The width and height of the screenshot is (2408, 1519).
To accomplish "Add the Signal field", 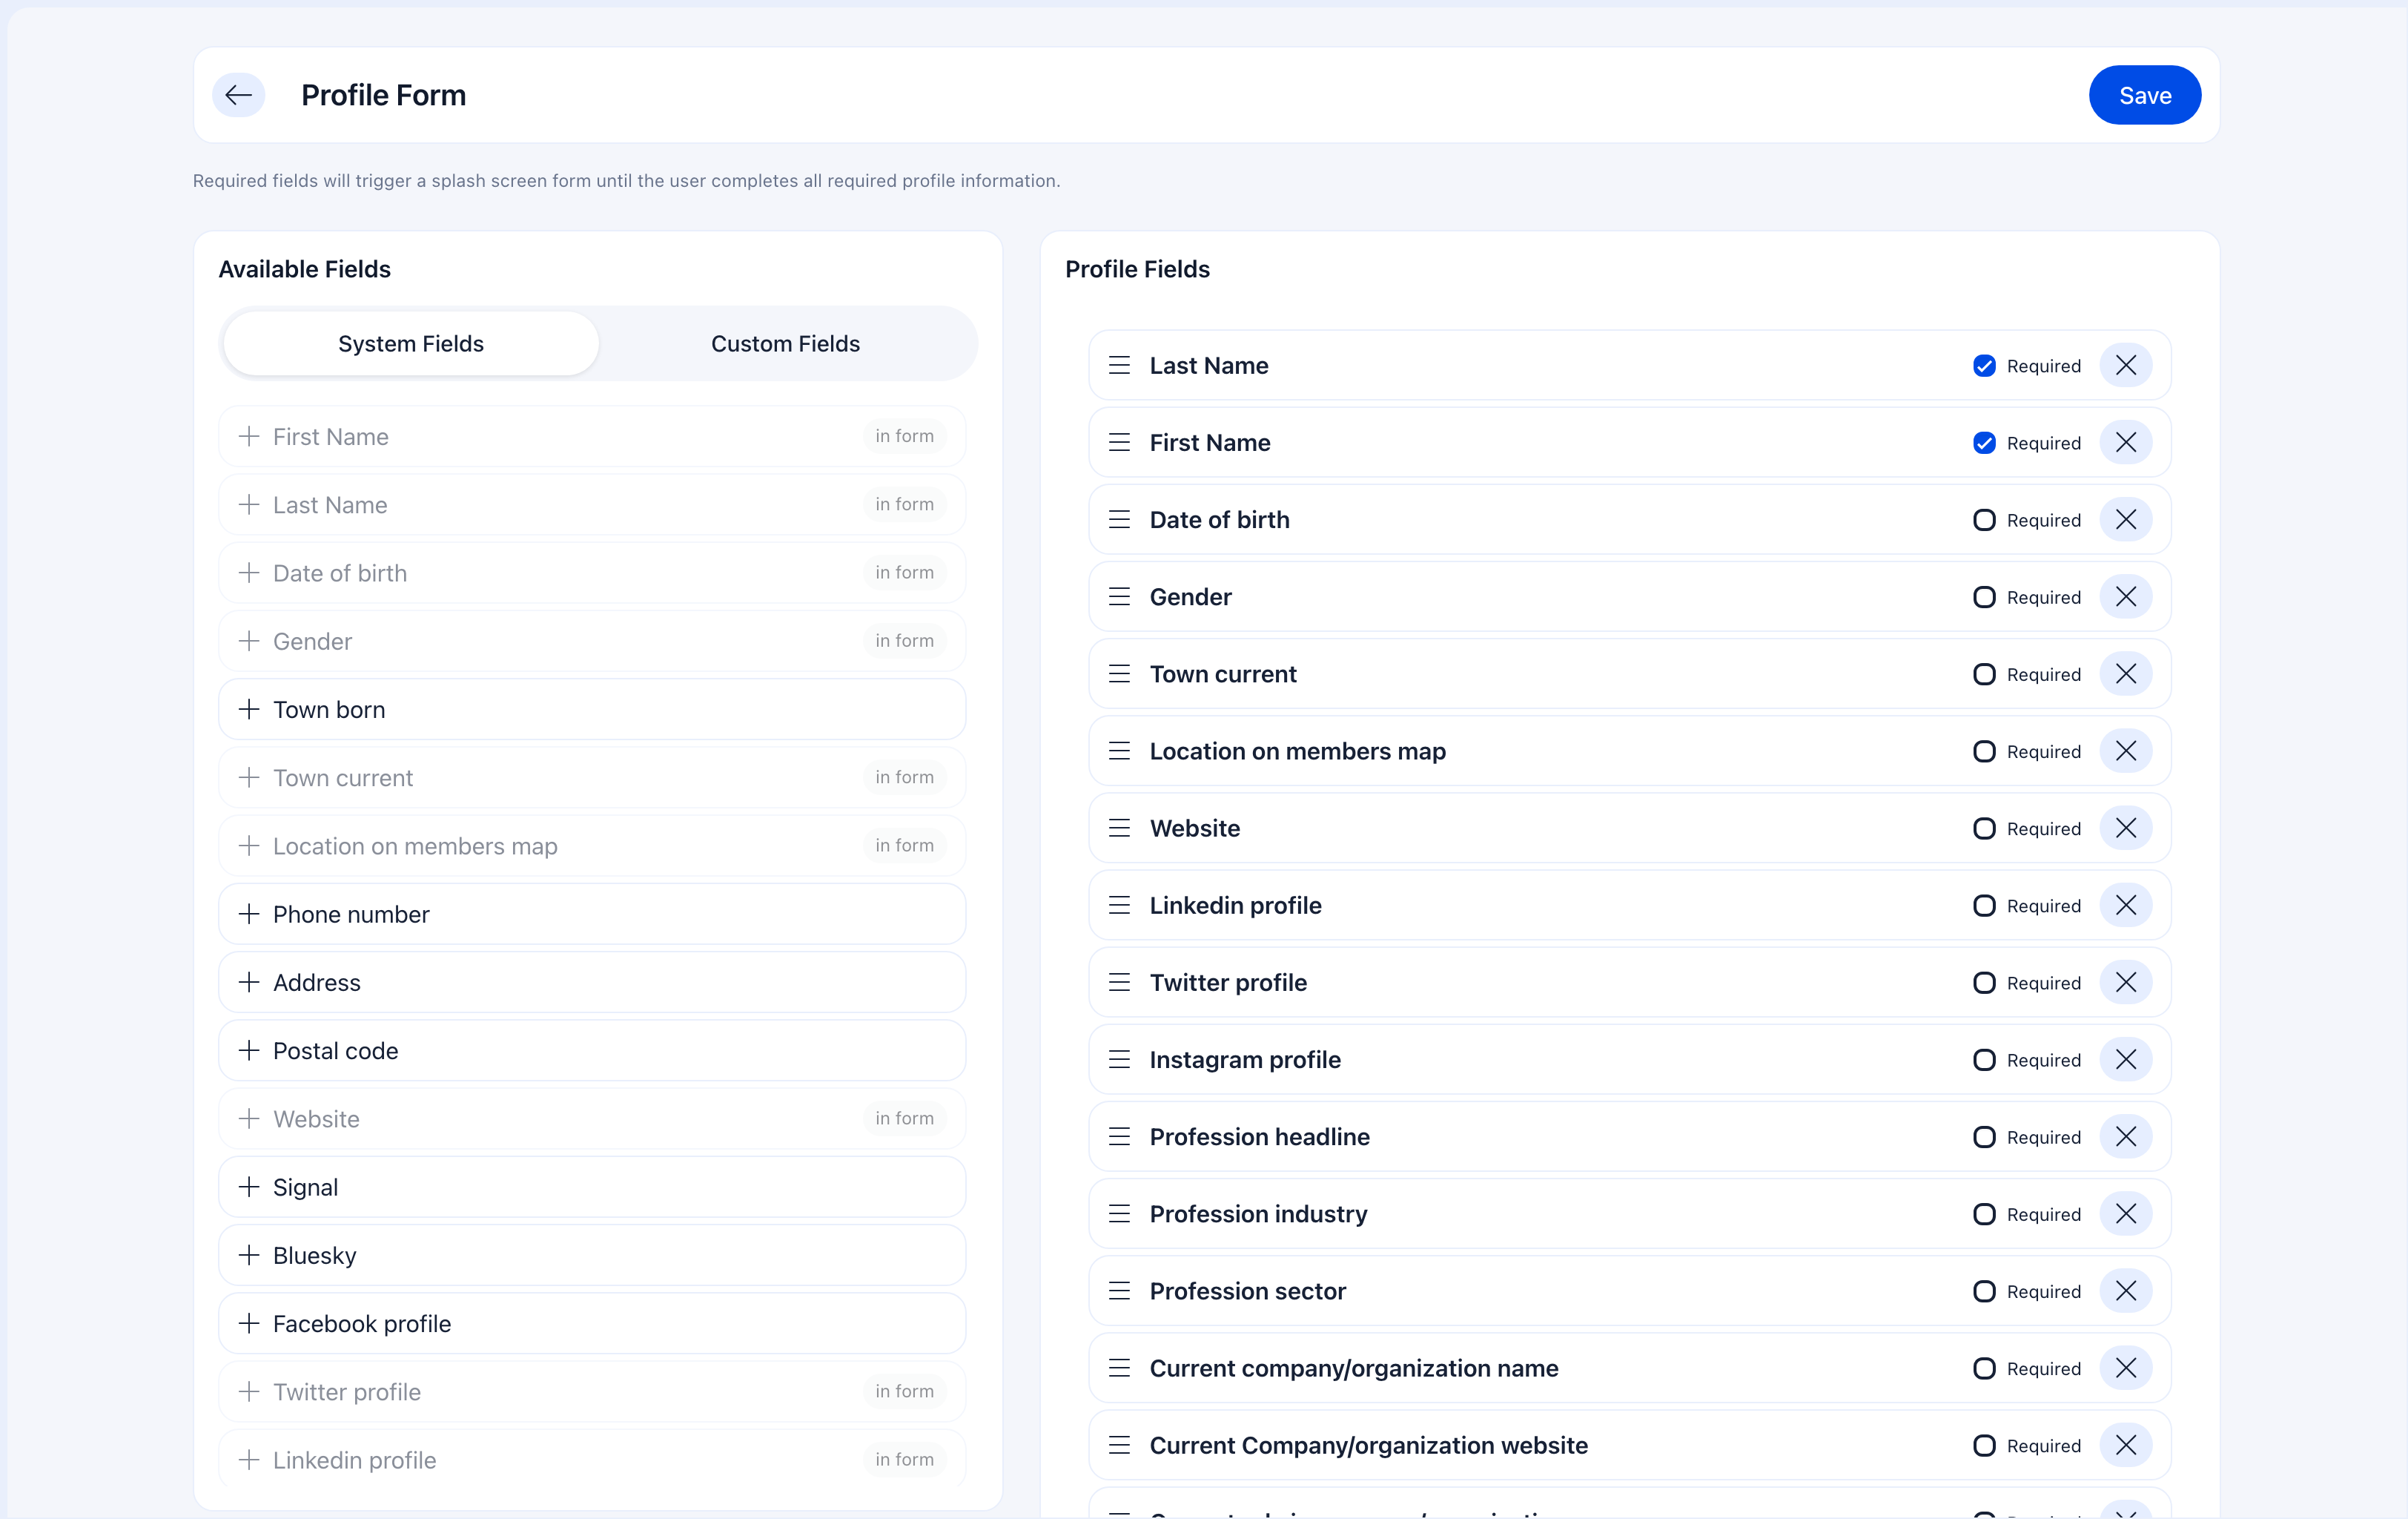I will point(249,1187).
